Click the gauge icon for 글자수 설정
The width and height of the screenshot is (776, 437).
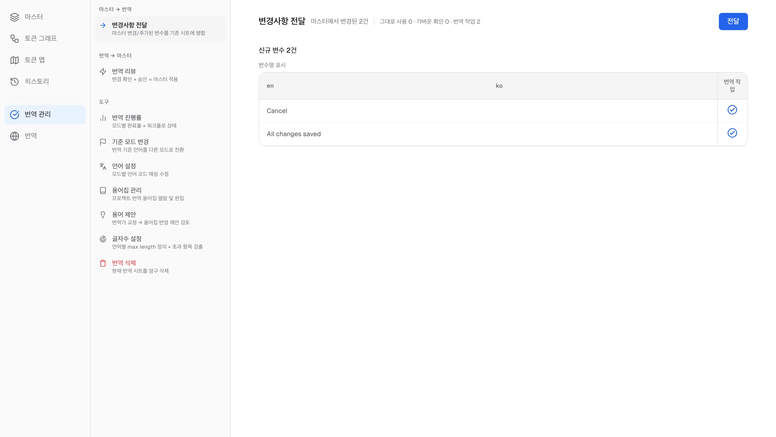pos(103,239)
